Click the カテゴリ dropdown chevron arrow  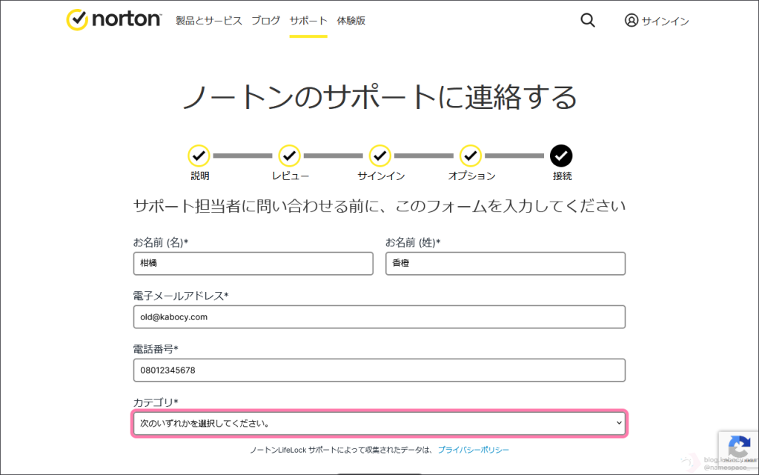pyautogui.click(x=619, y=423)
